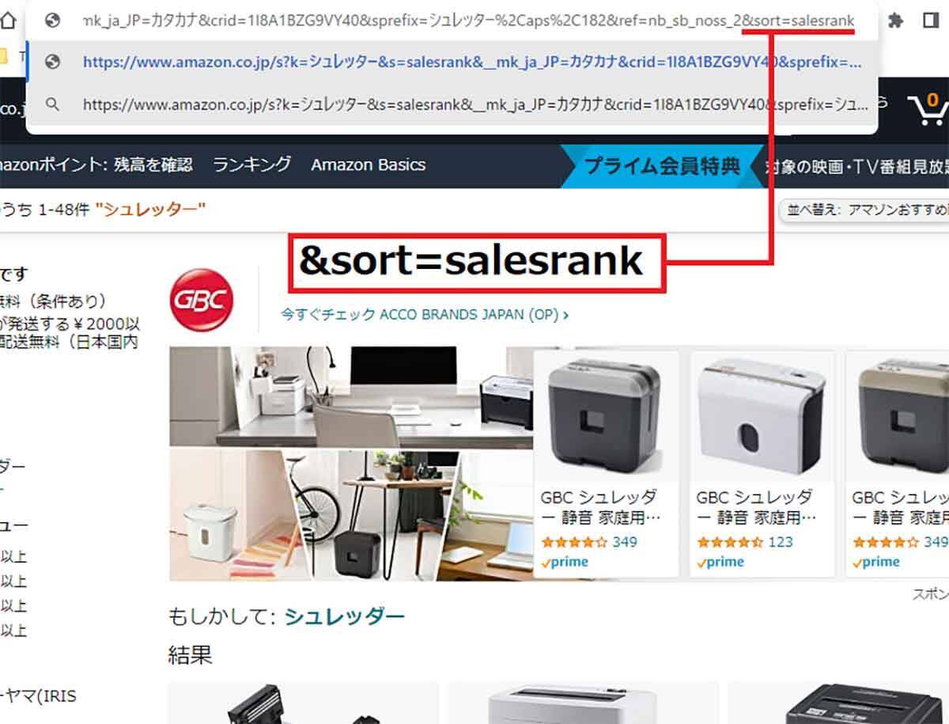Go to the browser home icon
Image resolution: width=949 pixels, height=724 pixels.
click(x=7, y=21)
